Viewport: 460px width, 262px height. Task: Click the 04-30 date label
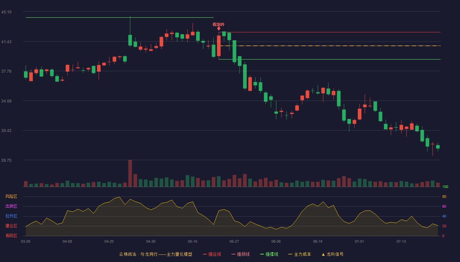[151, 241]
